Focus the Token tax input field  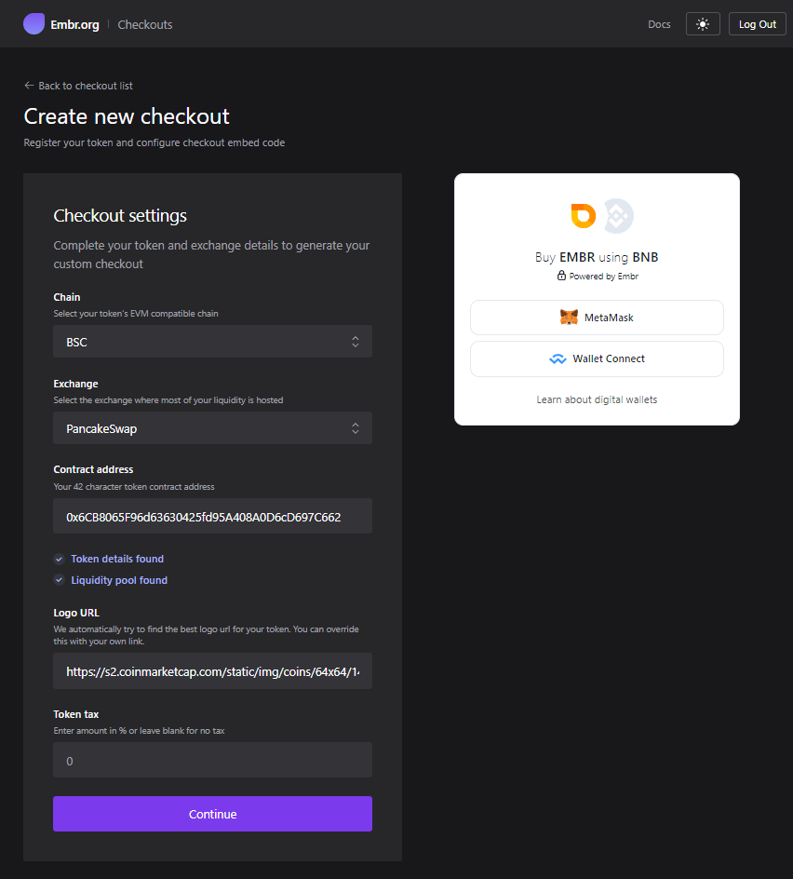[212, 760]
